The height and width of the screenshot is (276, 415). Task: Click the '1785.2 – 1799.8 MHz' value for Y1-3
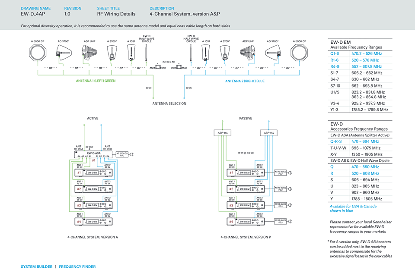(370, 110)
